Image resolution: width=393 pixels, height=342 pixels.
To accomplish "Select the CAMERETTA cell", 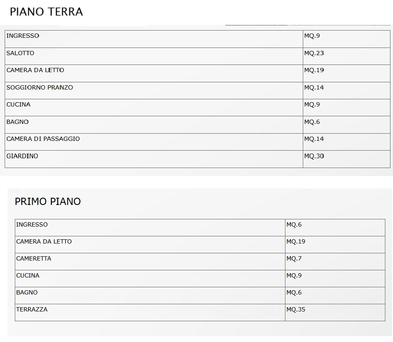I will [33, 259].
